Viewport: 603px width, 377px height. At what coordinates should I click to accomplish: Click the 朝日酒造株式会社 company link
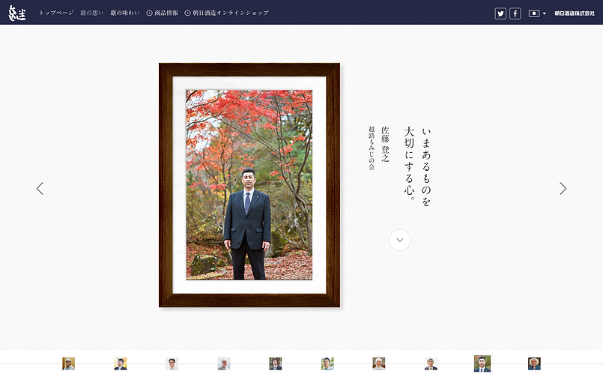tap(575, 13)
